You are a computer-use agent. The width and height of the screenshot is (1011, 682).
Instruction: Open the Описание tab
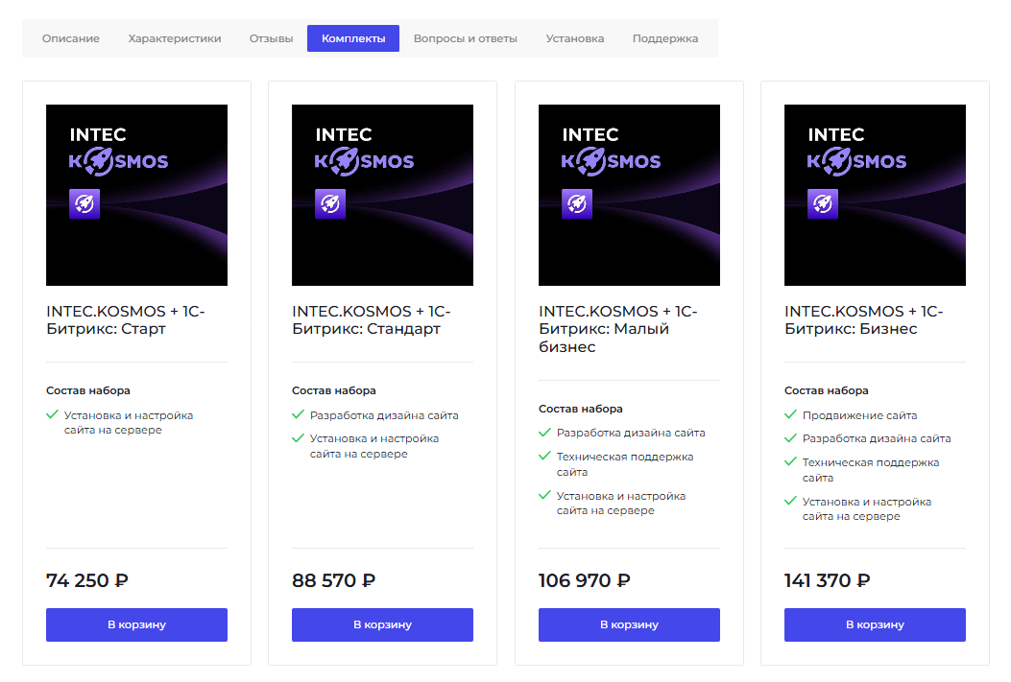point(71,38)
